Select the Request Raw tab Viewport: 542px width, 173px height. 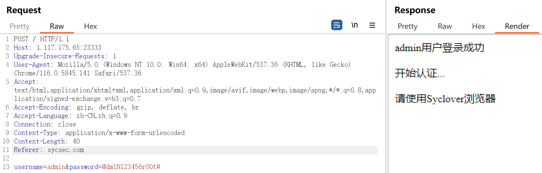click(57, 26)
